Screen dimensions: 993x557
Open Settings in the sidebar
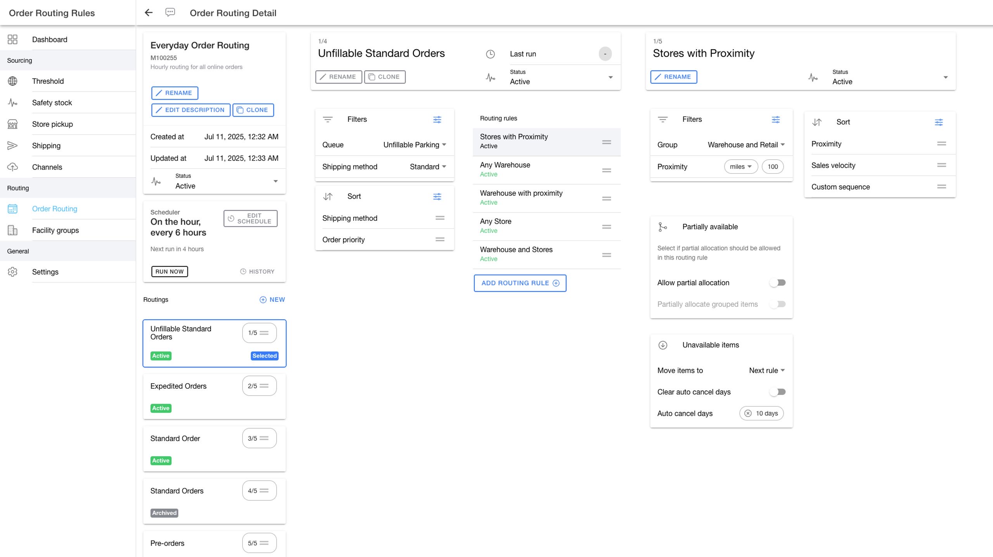tap(68, 272)
